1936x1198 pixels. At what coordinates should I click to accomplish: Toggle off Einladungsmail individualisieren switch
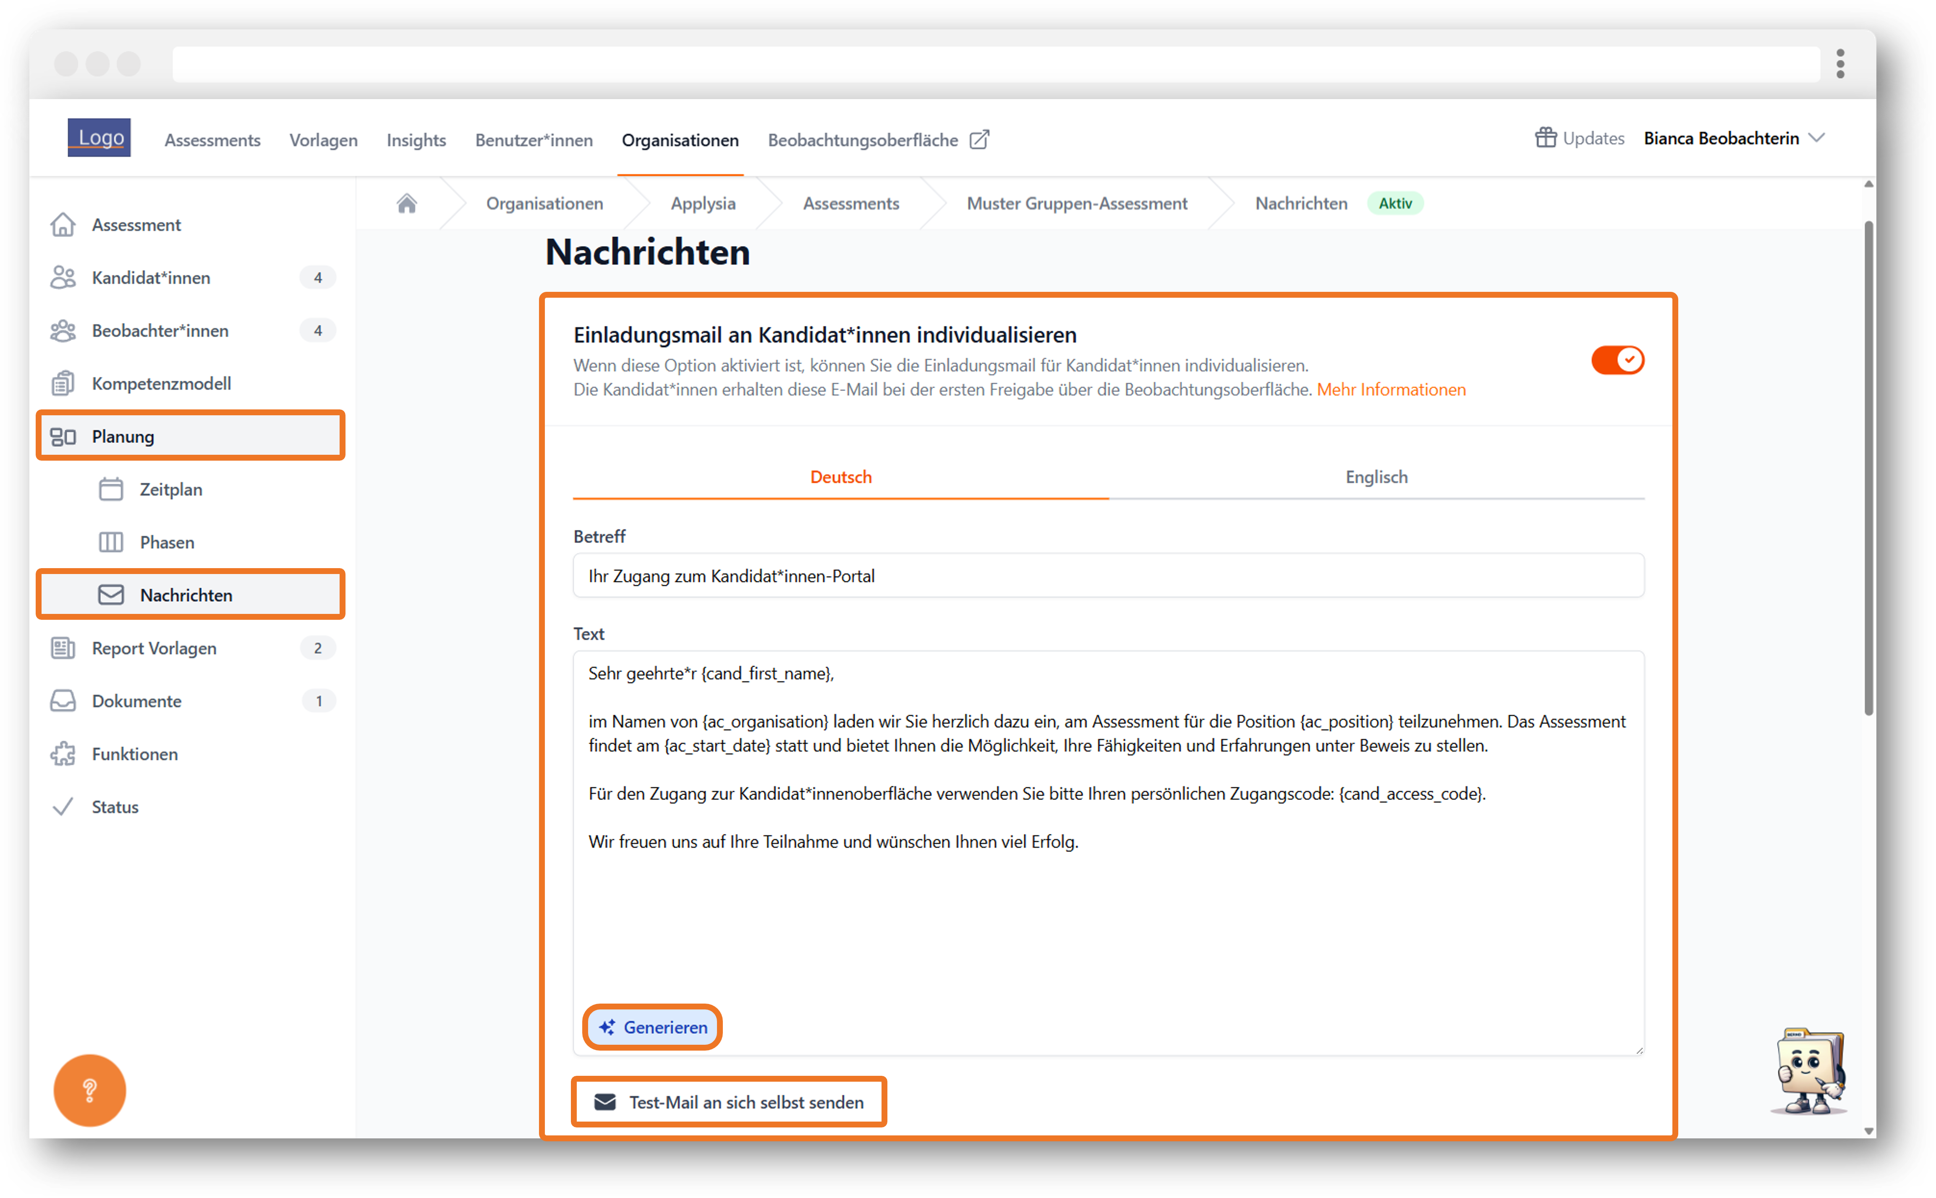(1617, 361)
